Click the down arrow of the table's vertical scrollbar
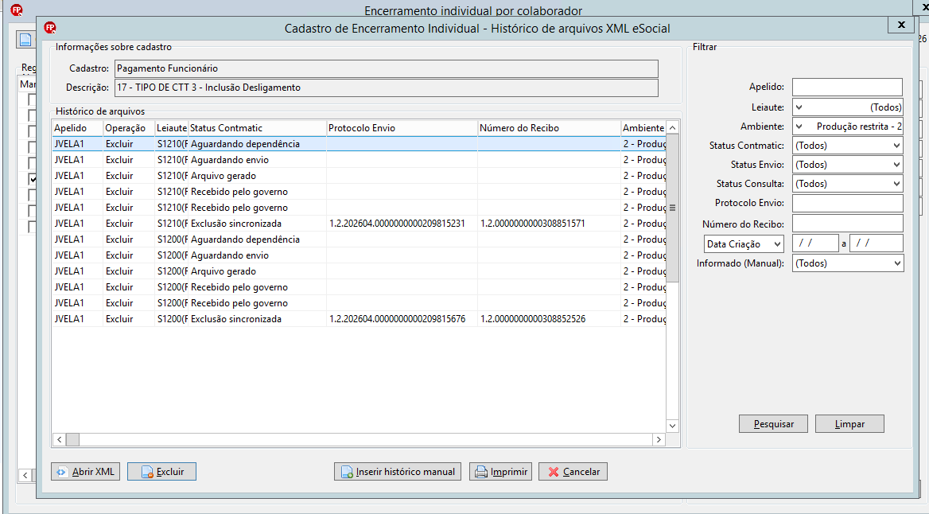929x514 pixels. point(672,426)
